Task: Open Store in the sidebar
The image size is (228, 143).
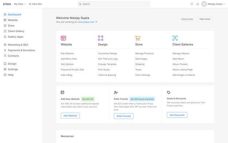Action: (11, 26)
